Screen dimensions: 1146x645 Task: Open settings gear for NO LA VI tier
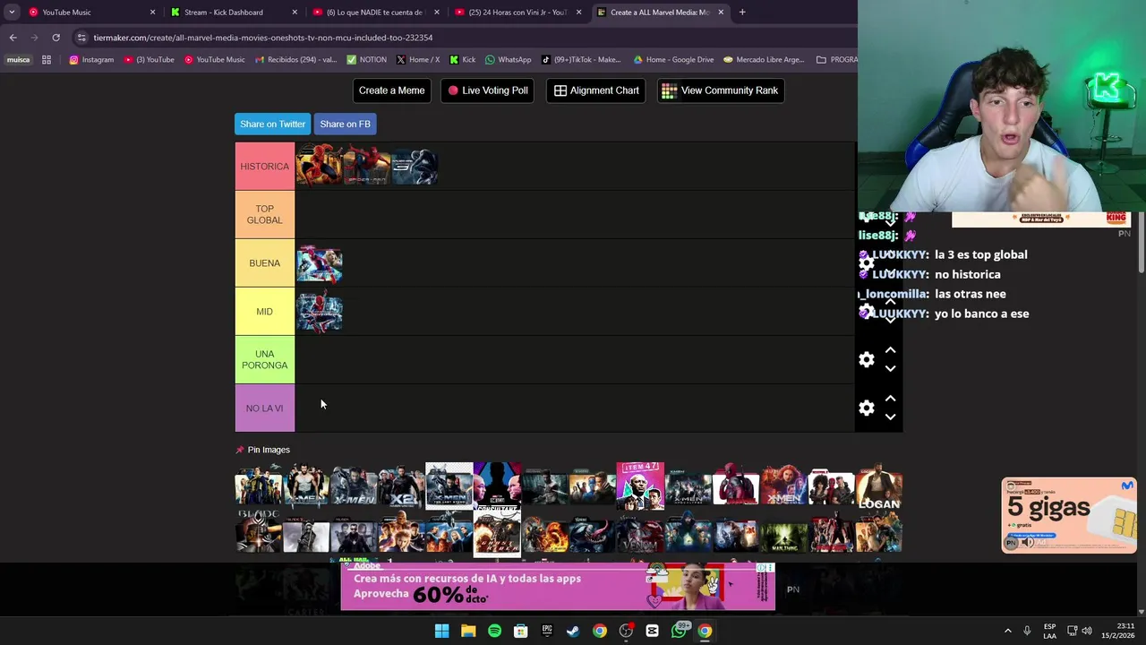coord(867,408)
